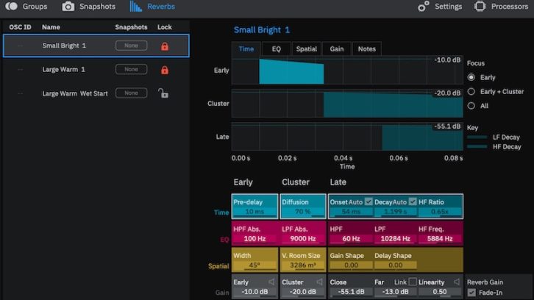Click Close gain -55.1 dB value
The image size is (534, 300).
(351, 292)
